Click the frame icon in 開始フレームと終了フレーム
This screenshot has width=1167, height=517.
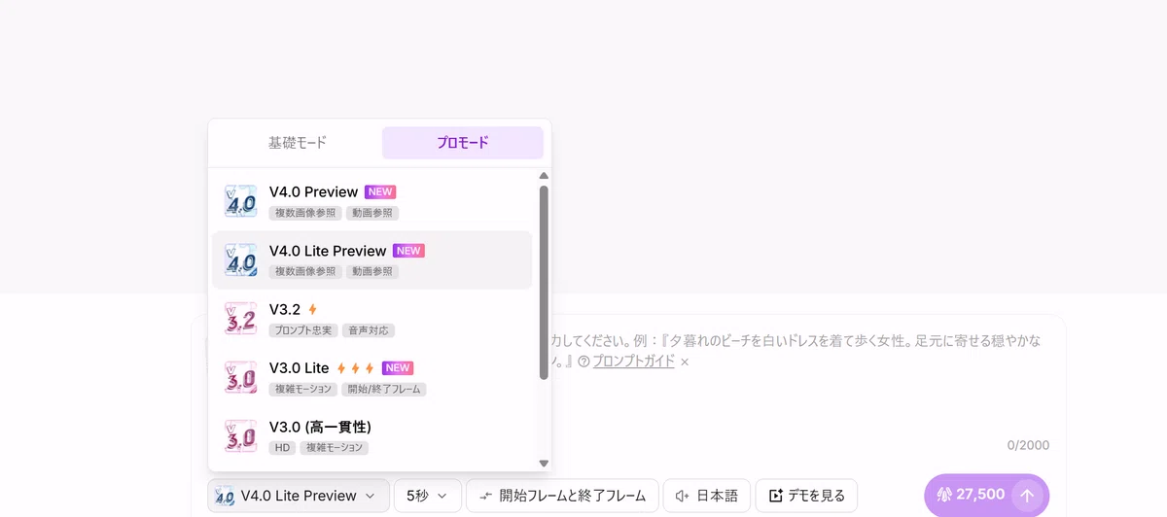pos(485,496)
